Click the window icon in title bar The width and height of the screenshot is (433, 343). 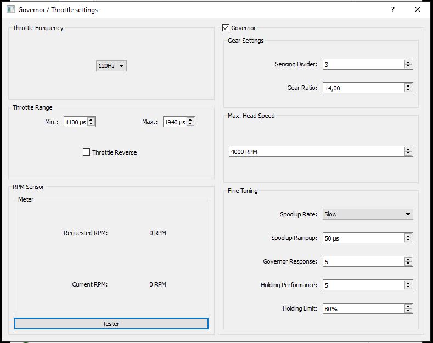click(10, 9)
